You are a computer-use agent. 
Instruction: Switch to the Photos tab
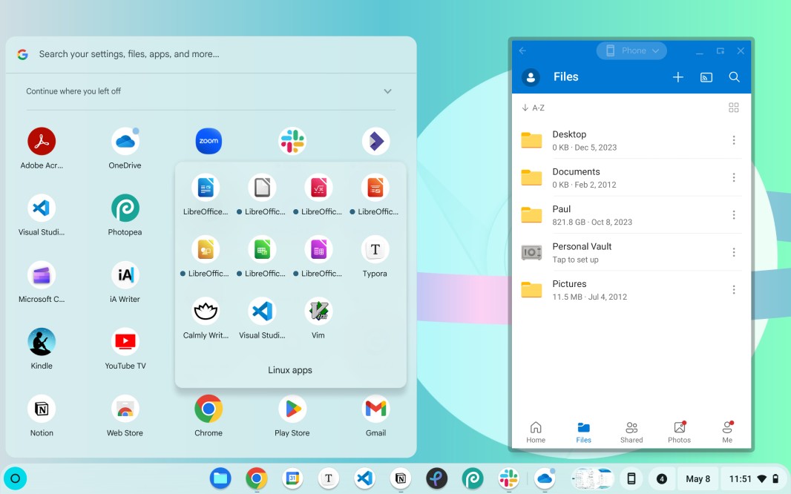click(679, 432)
